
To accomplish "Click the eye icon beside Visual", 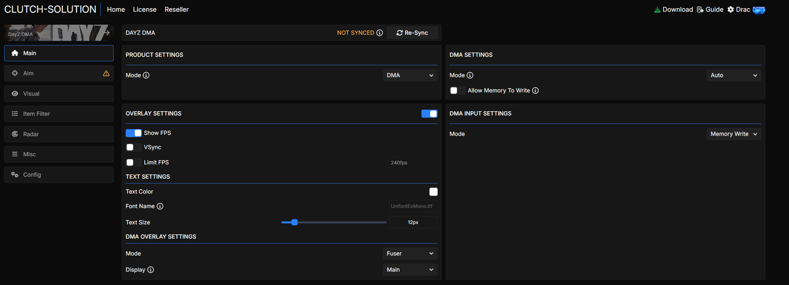I will click(x=15, y=94).
